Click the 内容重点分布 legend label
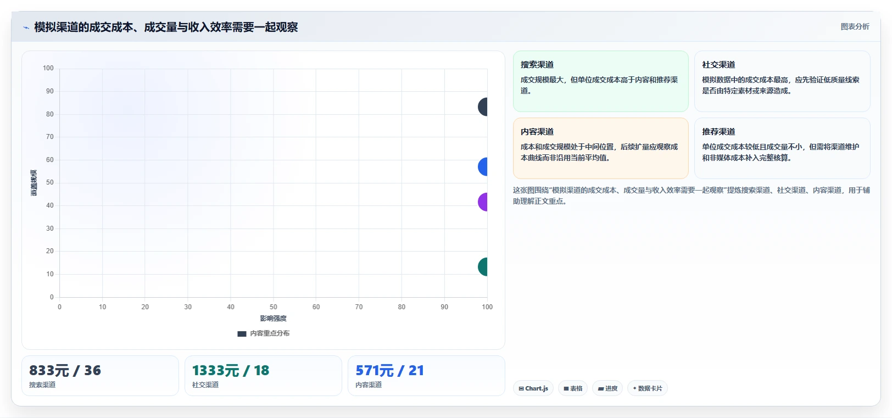Viewport: 892px width, 418px height. [x=270, y=333]
